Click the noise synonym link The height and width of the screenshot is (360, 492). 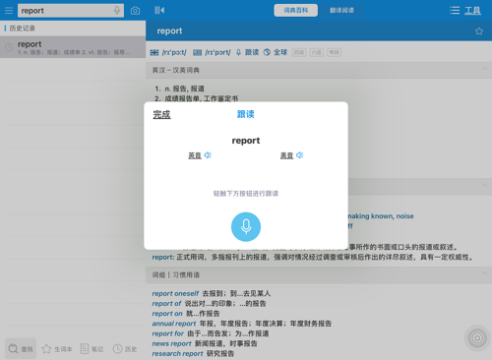point(404,216)
